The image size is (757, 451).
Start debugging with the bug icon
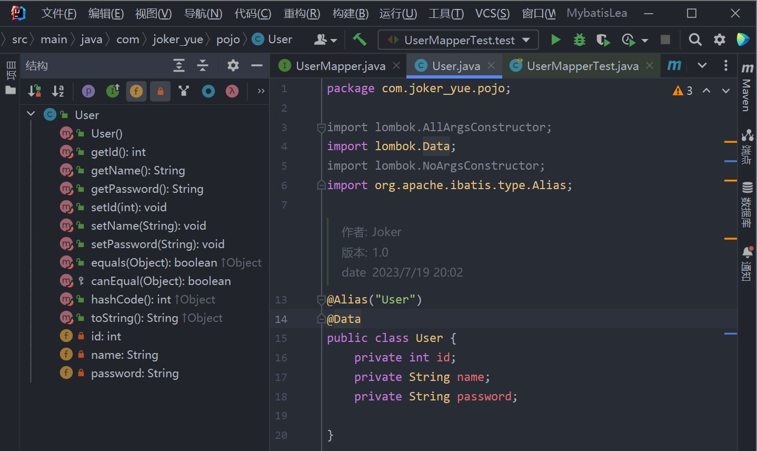[579, 40]
